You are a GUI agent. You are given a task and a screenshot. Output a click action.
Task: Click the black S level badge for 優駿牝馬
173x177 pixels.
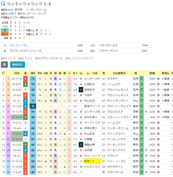[81, 145]
